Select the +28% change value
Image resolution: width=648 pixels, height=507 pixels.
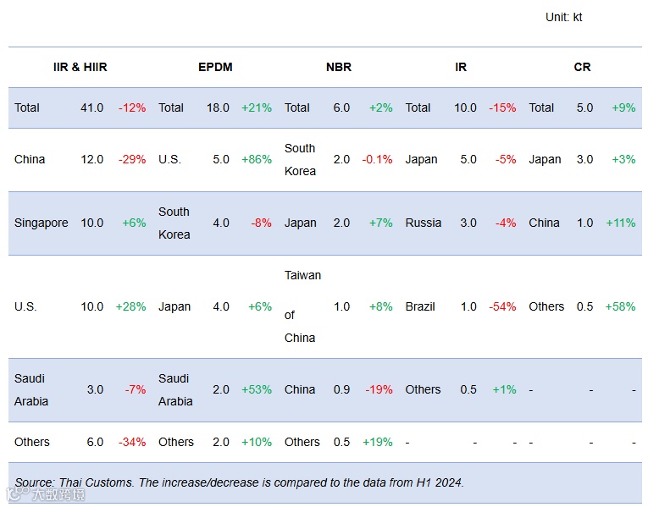(x=131, y=306)
